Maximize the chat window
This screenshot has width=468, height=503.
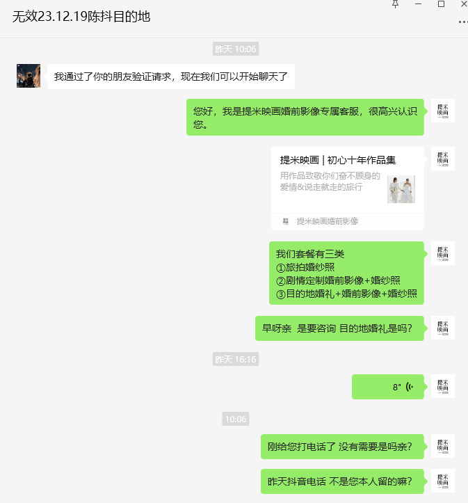(441, 4)
